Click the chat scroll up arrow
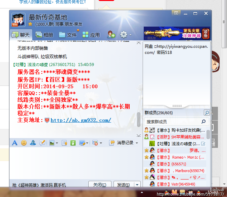 click(139, 43)
